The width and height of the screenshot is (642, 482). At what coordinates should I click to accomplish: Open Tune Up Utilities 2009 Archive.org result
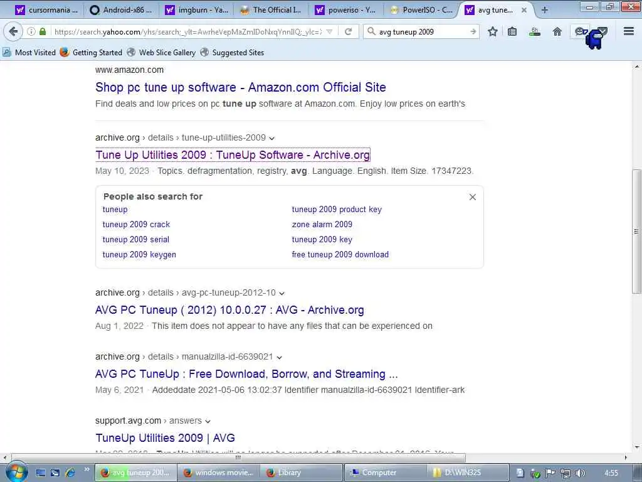coord(233,155)
